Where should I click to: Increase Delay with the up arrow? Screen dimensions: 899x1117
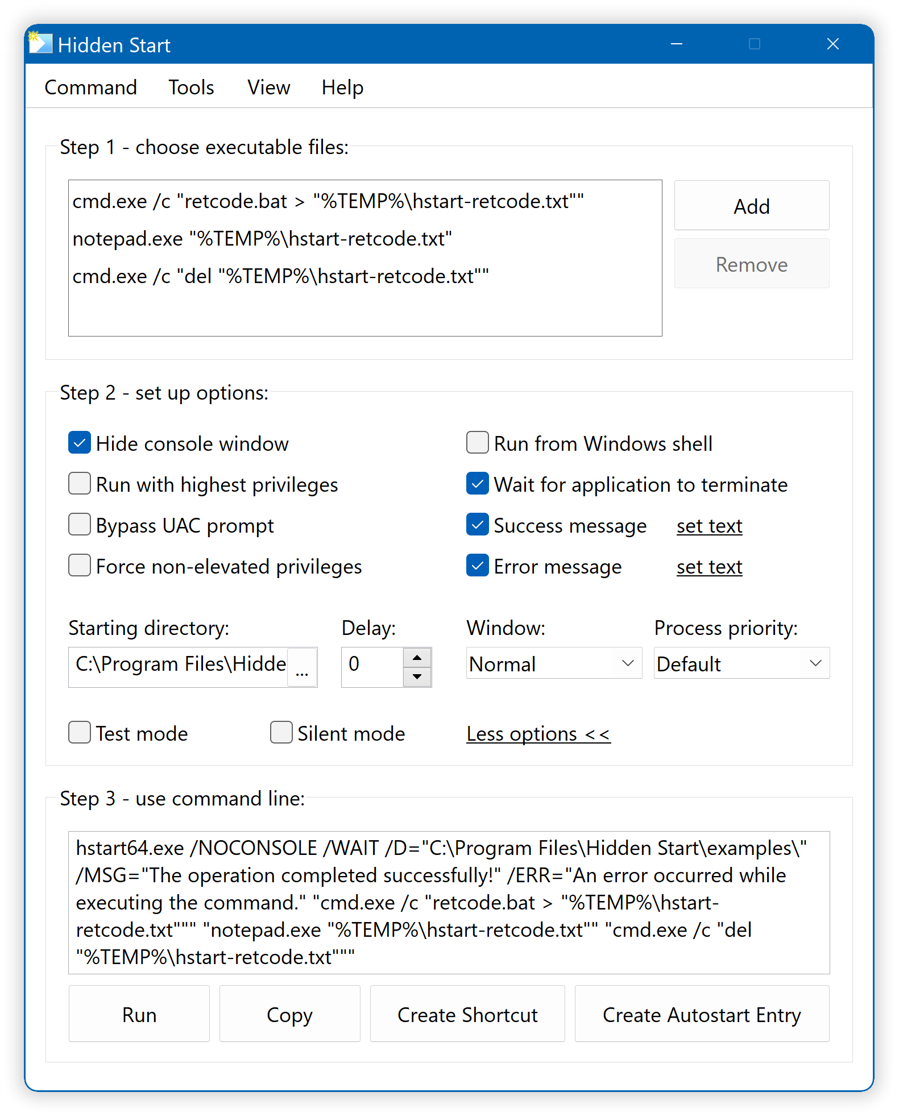tap(417, 658)
